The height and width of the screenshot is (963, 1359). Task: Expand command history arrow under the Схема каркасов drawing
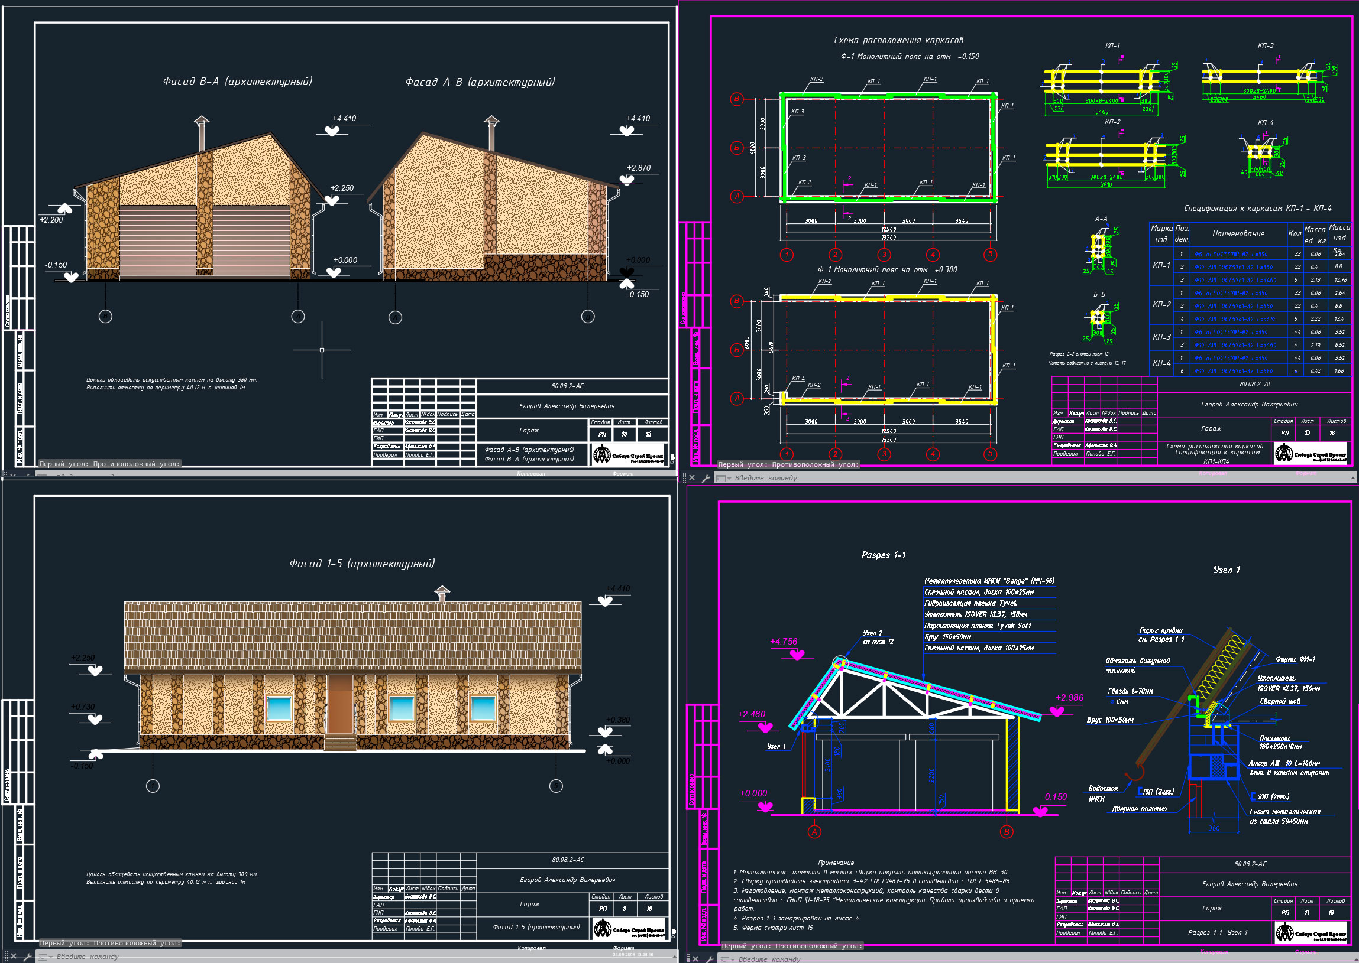pos(1352,478)
